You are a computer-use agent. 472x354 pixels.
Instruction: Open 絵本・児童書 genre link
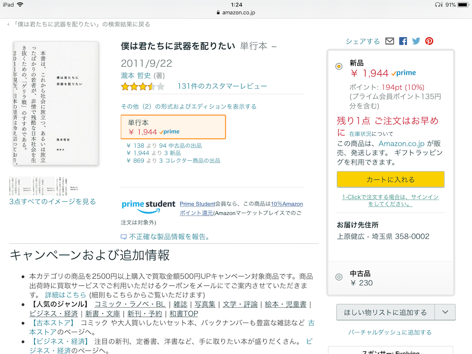(x=286, y=304)
